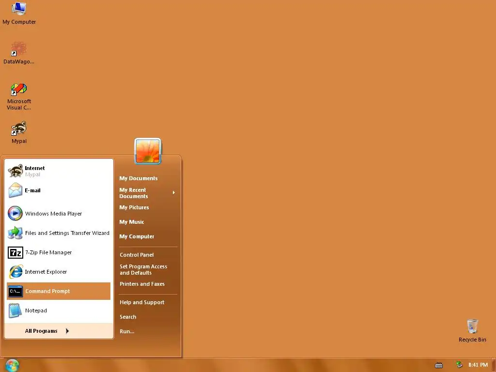
Task: Click the Command Prompt icon
Action: [15, 291]
